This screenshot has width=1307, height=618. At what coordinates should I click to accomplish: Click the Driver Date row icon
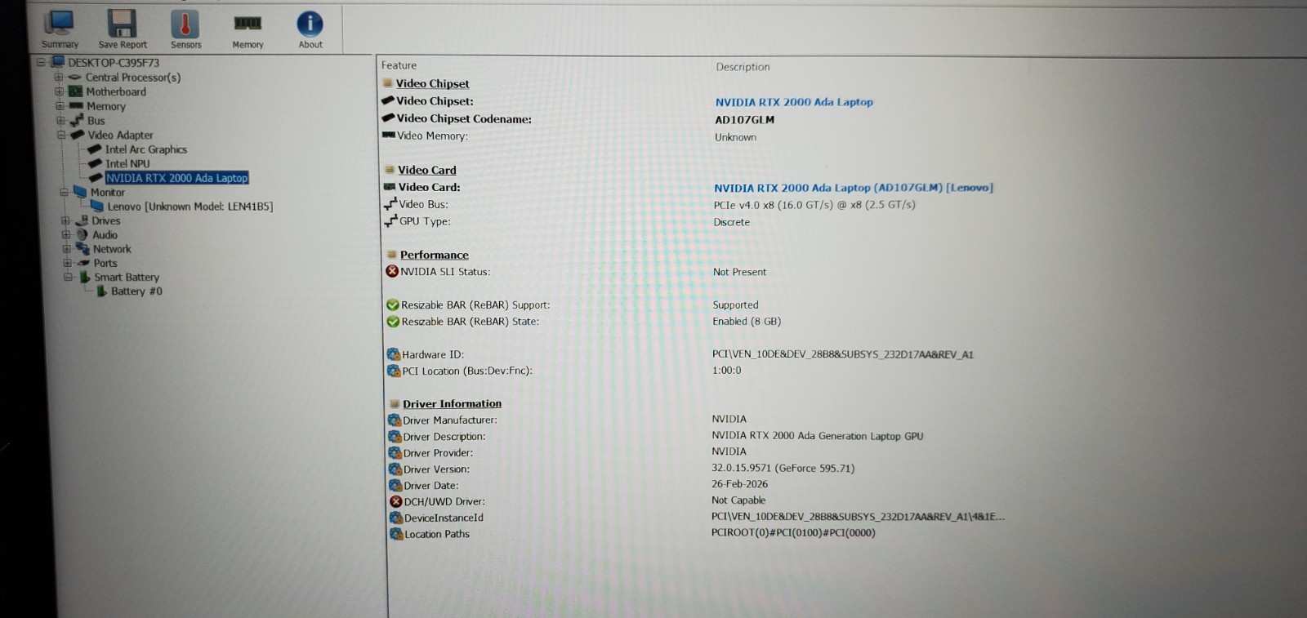(x=395, y=485)
